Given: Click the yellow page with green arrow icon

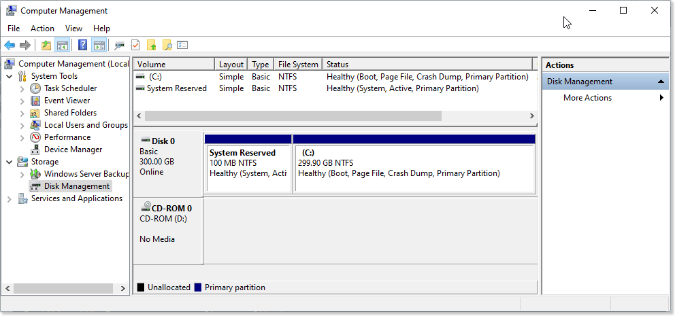Looking at the screenshot, I should point(151,45).
